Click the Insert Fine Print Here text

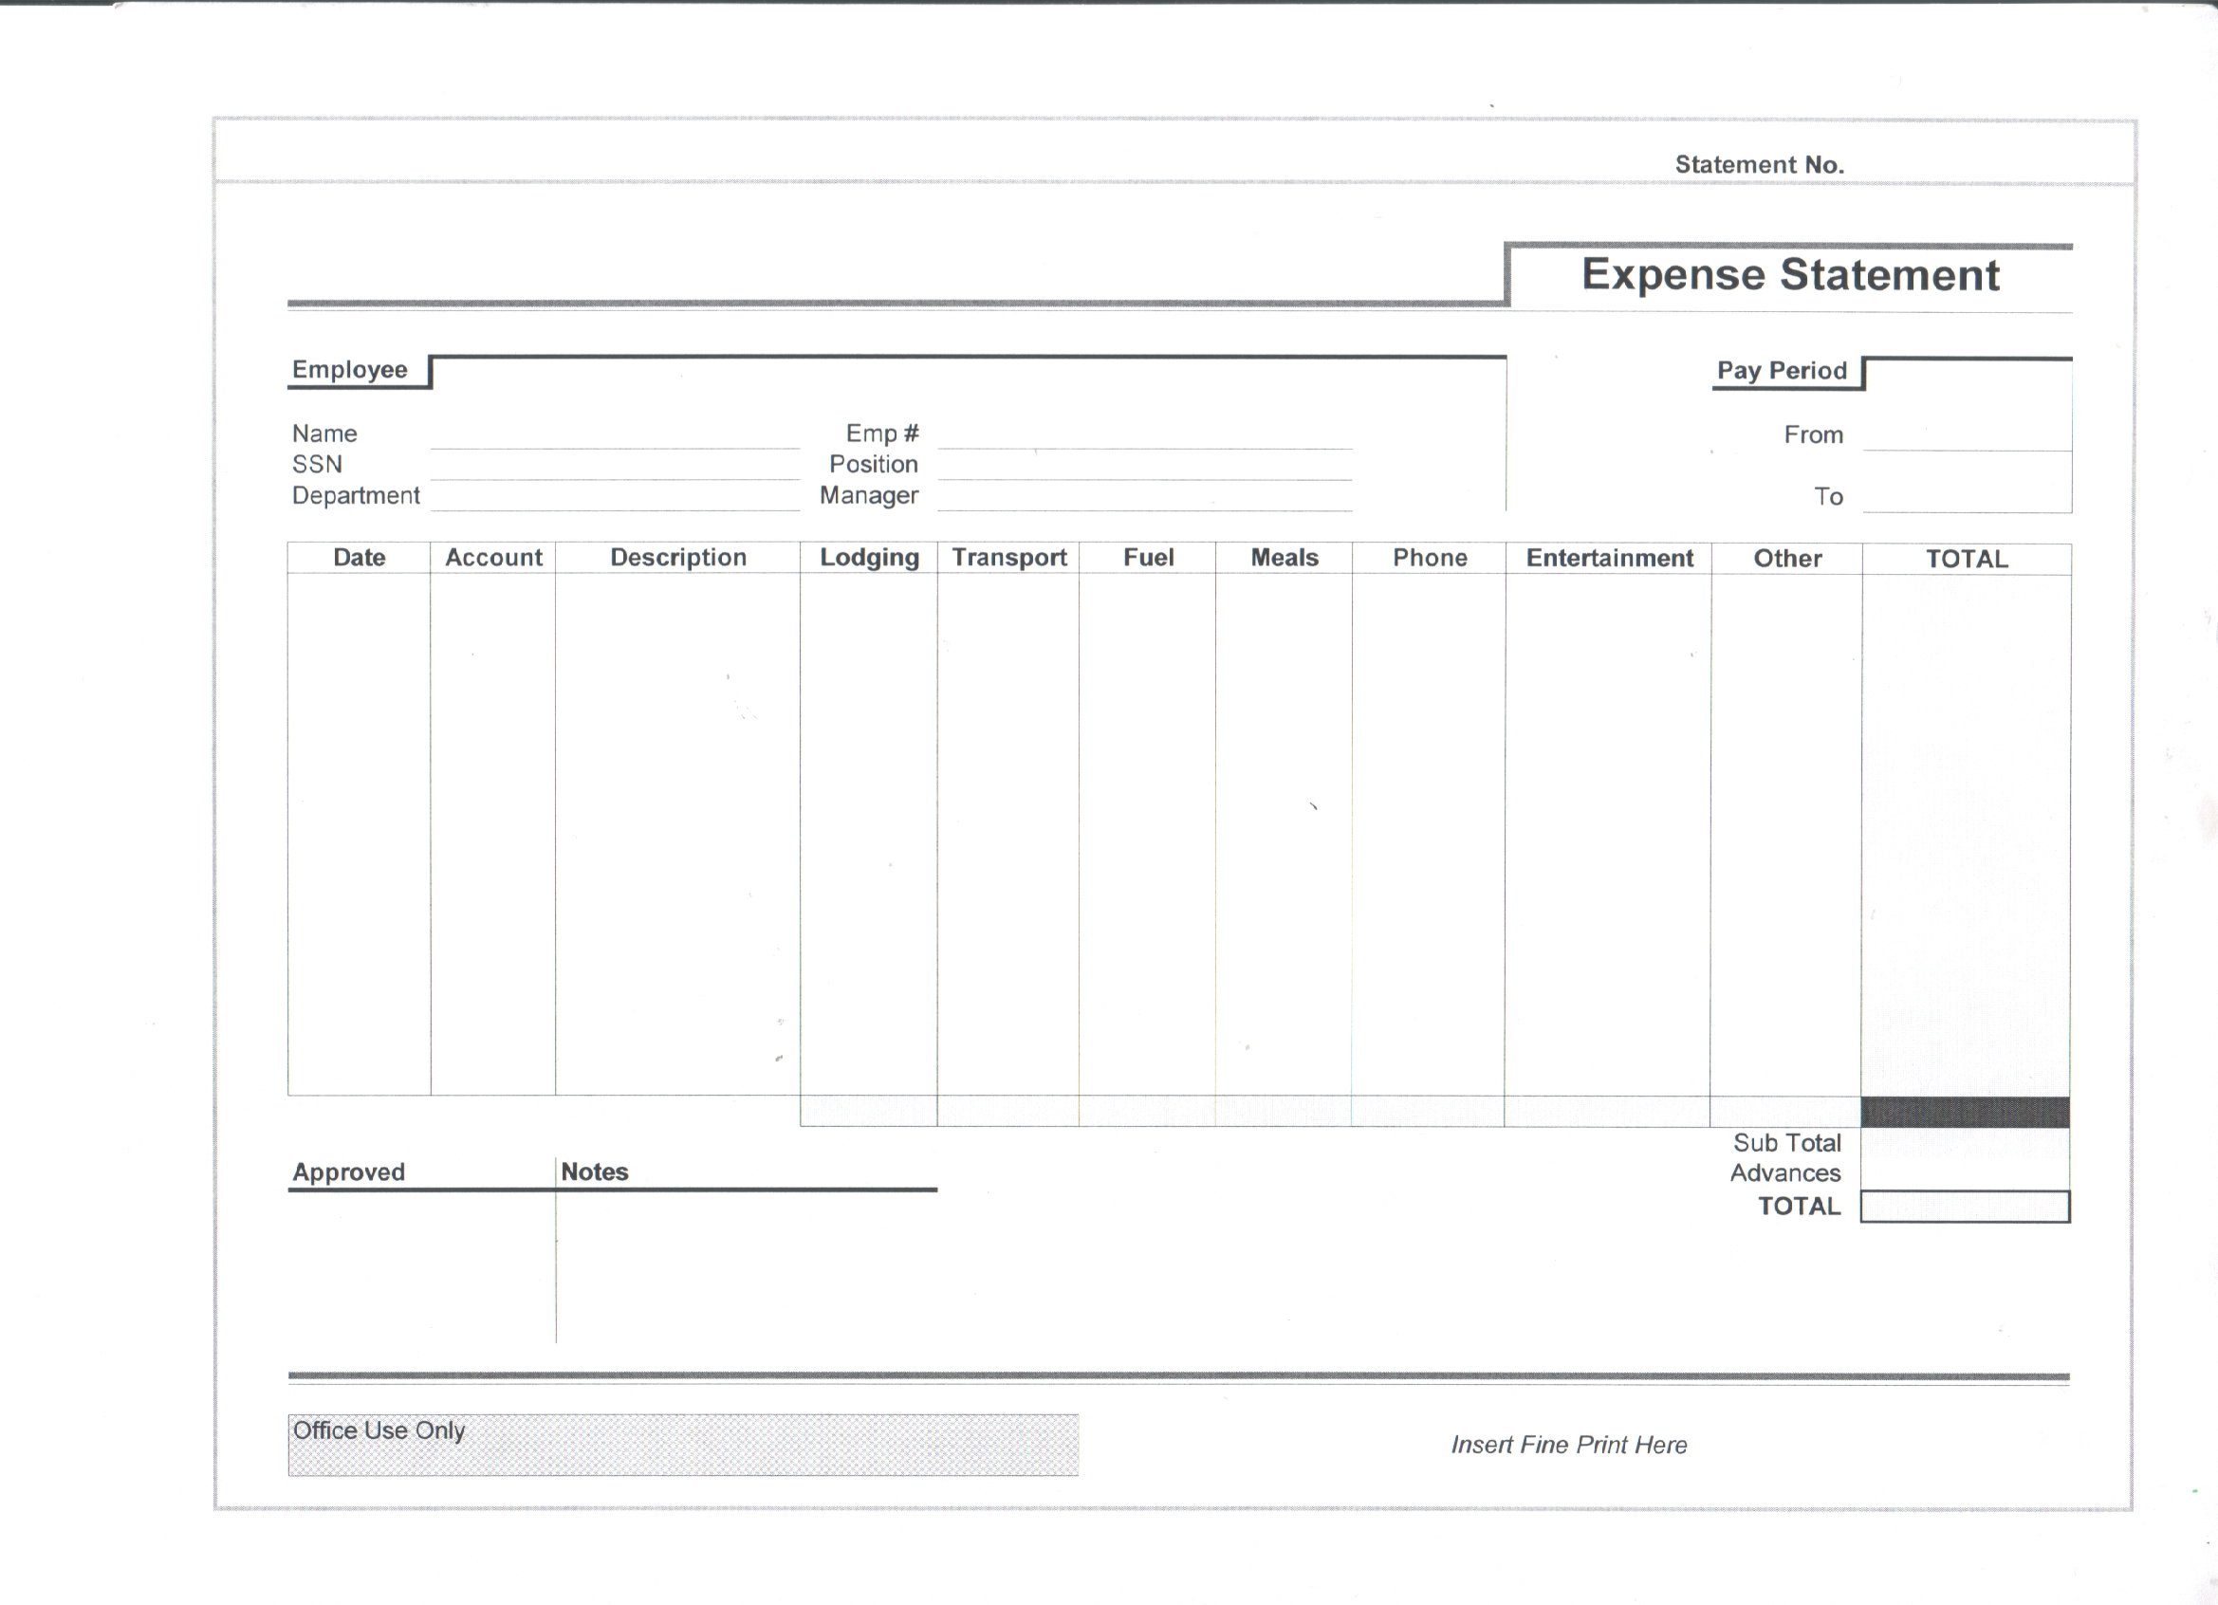pyautogui.click(x=1569, y=1445)
